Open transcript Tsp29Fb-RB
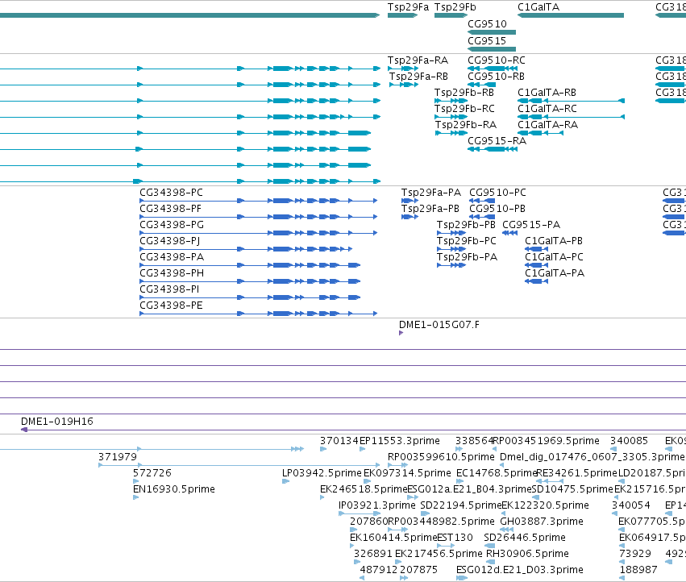The height and width of the screenshot is (582, 686). 464,93
